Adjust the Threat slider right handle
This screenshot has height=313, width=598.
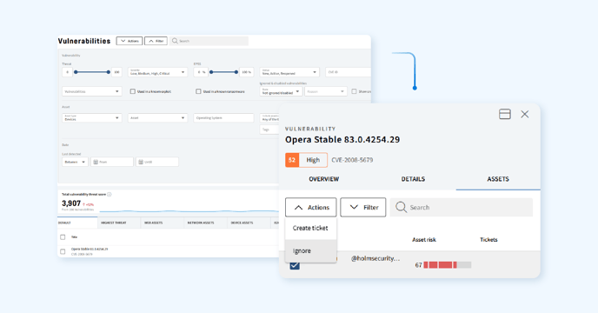tap(109, 72)
